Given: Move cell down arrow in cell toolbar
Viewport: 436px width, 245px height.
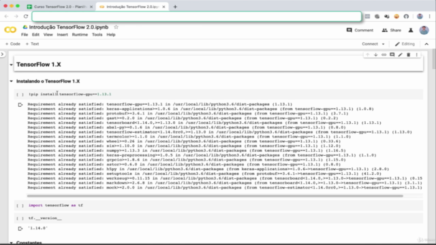Looking at the screenshot, I should [375, 54].
